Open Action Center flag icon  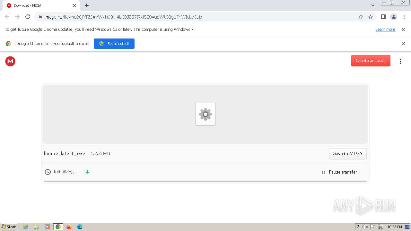tap(373, 227)
